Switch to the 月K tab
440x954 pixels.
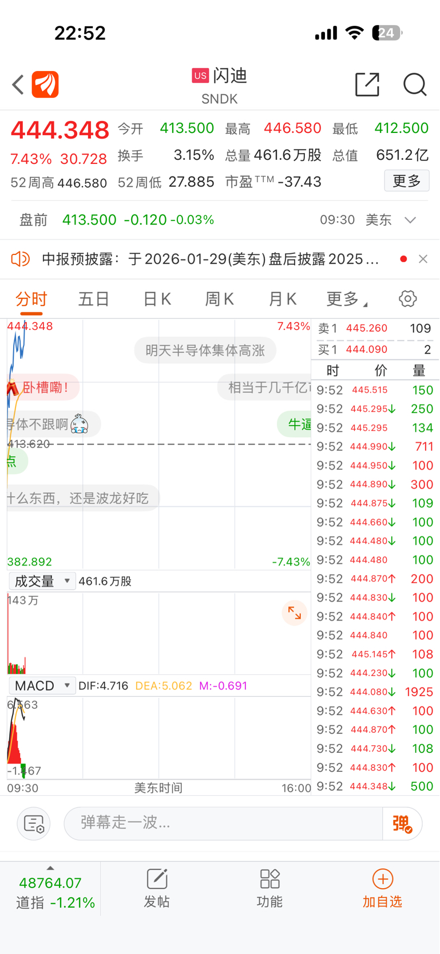(283, 299)
